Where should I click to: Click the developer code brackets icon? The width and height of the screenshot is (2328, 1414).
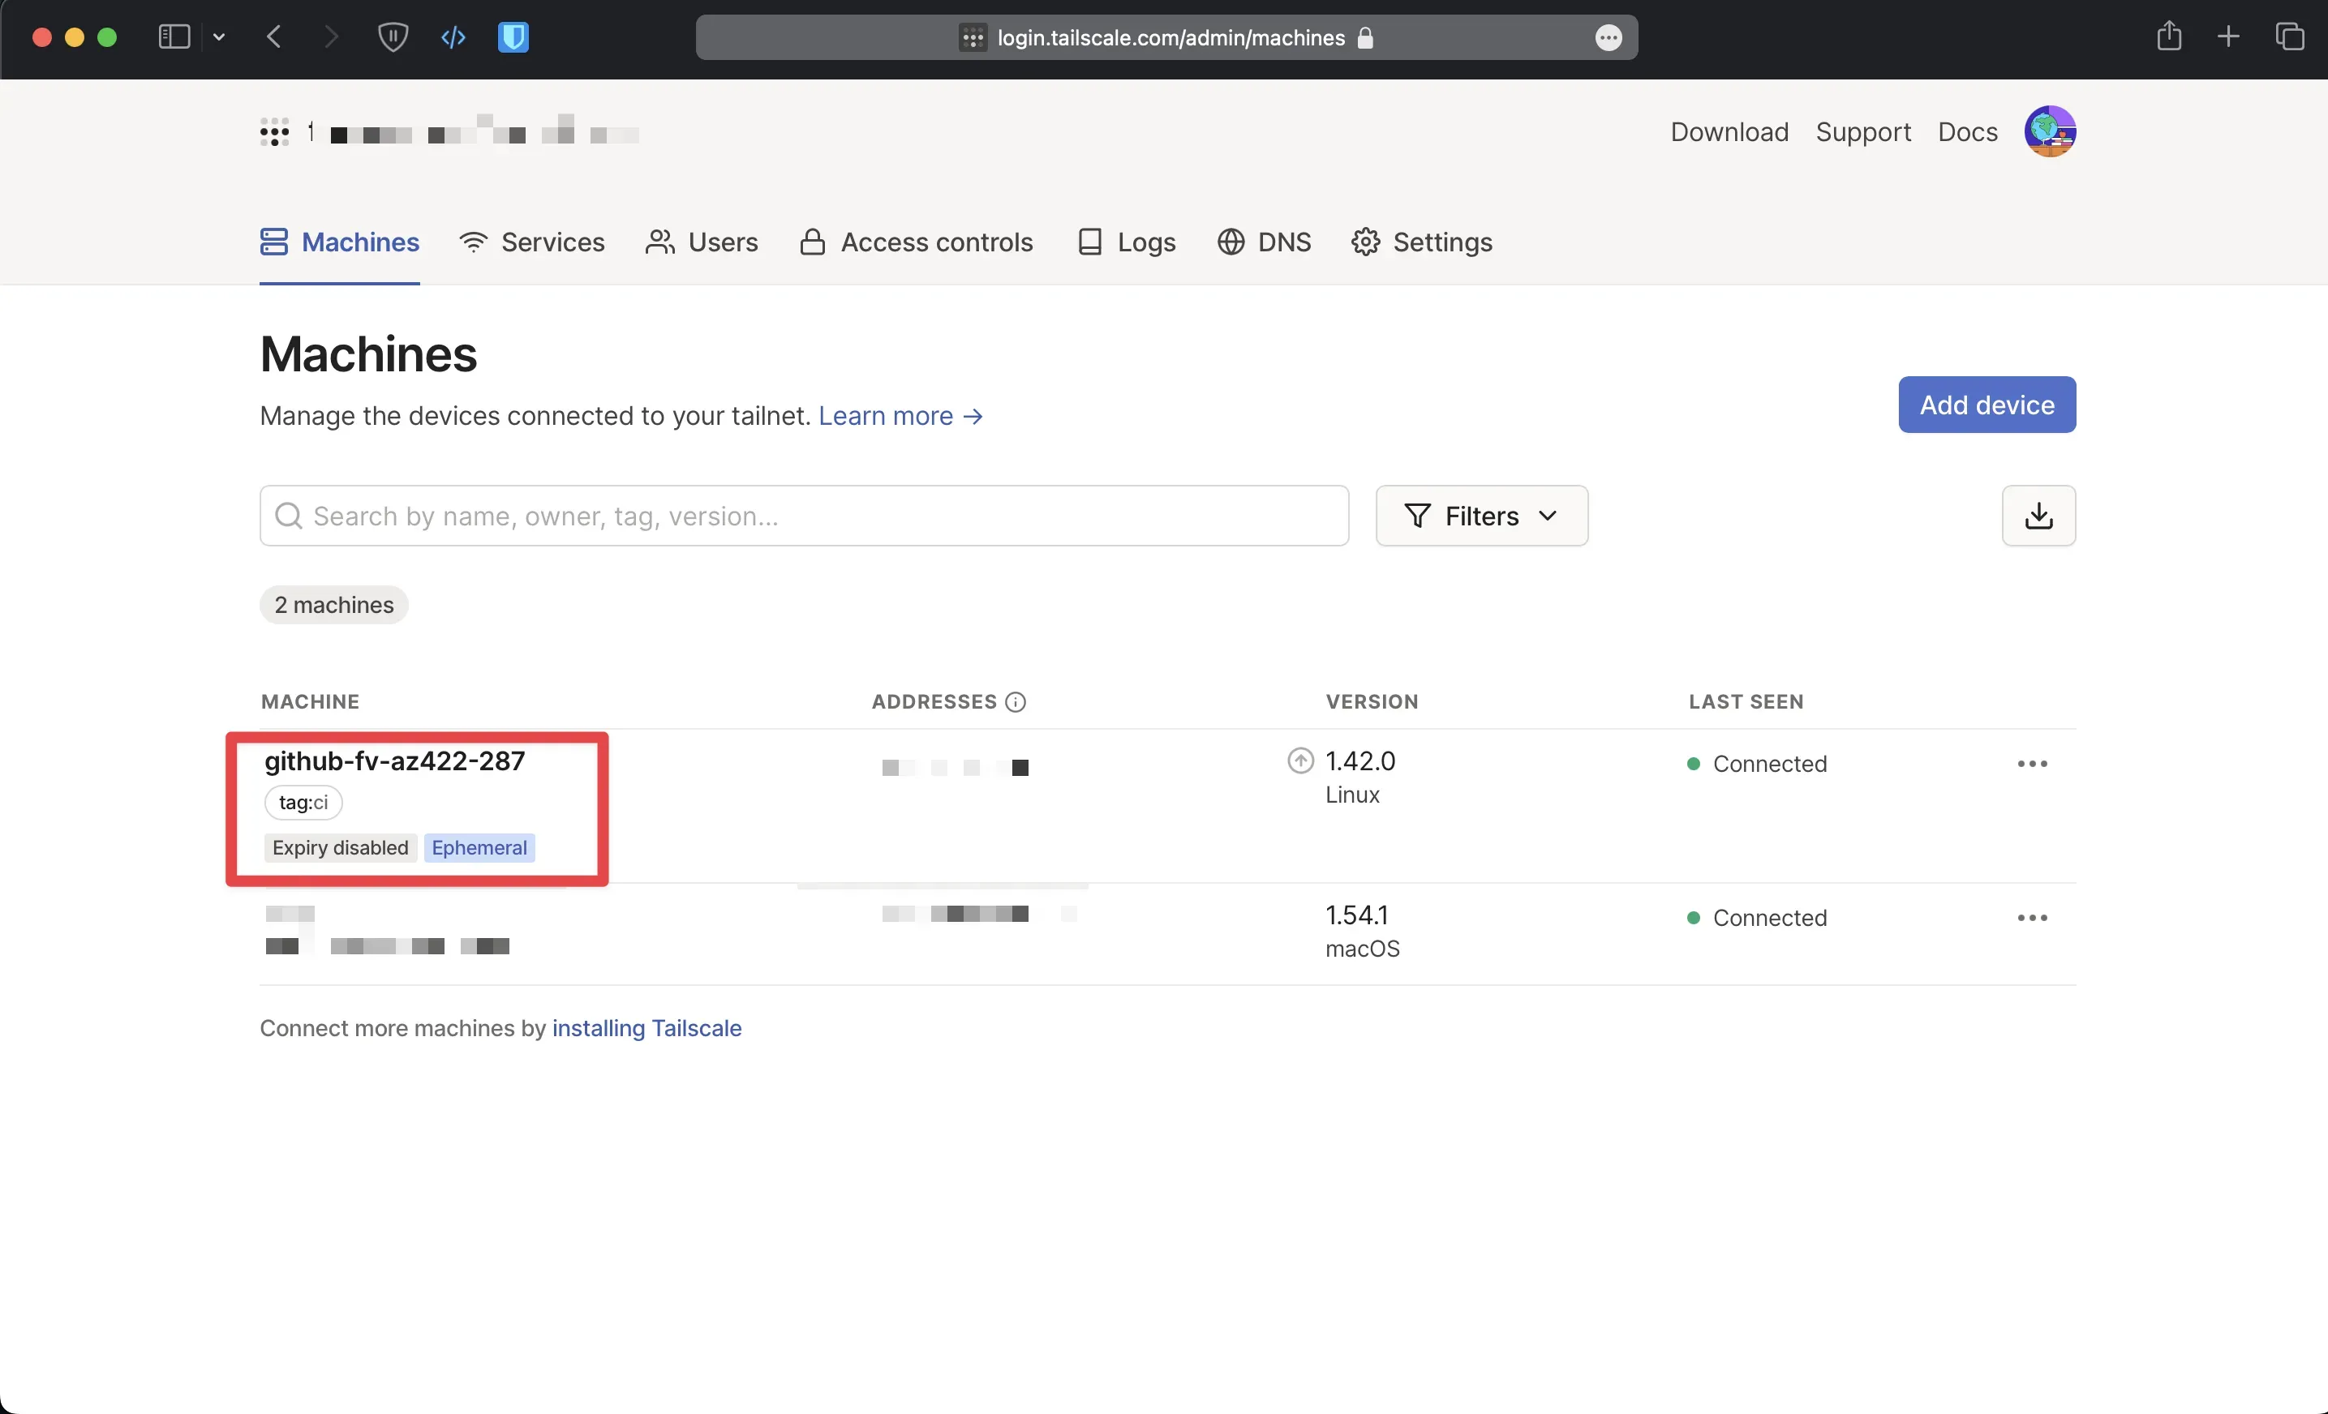click(453, 38)
